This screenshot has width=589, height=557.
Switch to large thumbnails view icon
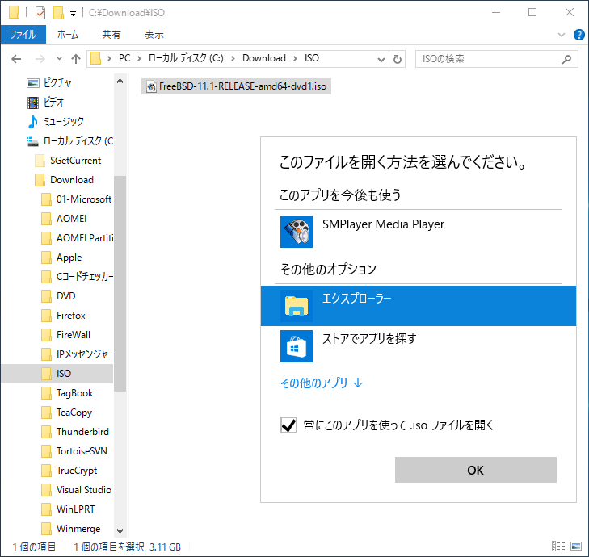tap(576, 547)
